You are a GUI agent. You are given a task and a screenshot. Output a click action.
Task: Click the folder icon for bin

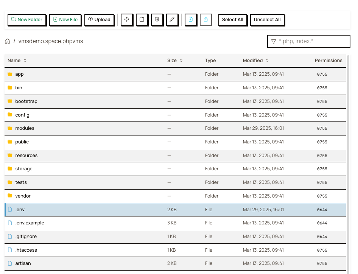10,88
